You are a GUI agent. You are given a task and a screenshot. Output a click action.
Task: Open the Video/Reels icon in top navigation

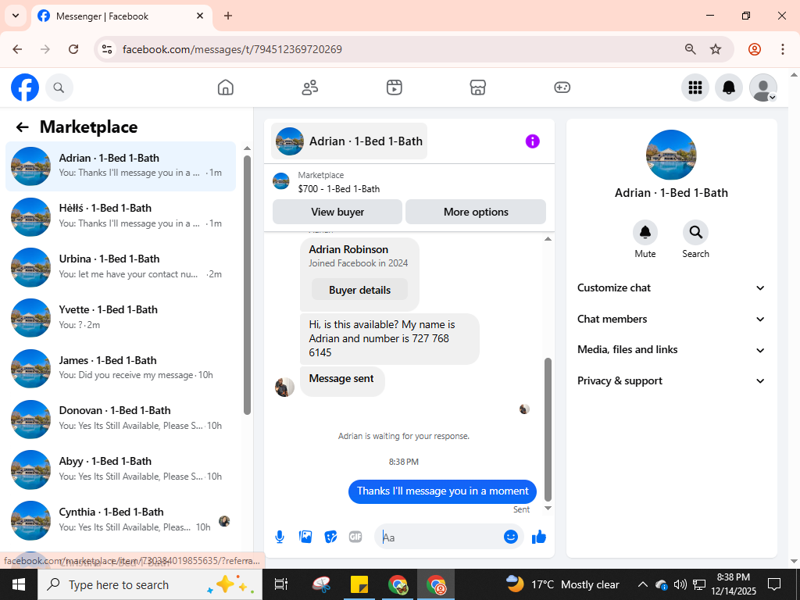coord(394,87)
